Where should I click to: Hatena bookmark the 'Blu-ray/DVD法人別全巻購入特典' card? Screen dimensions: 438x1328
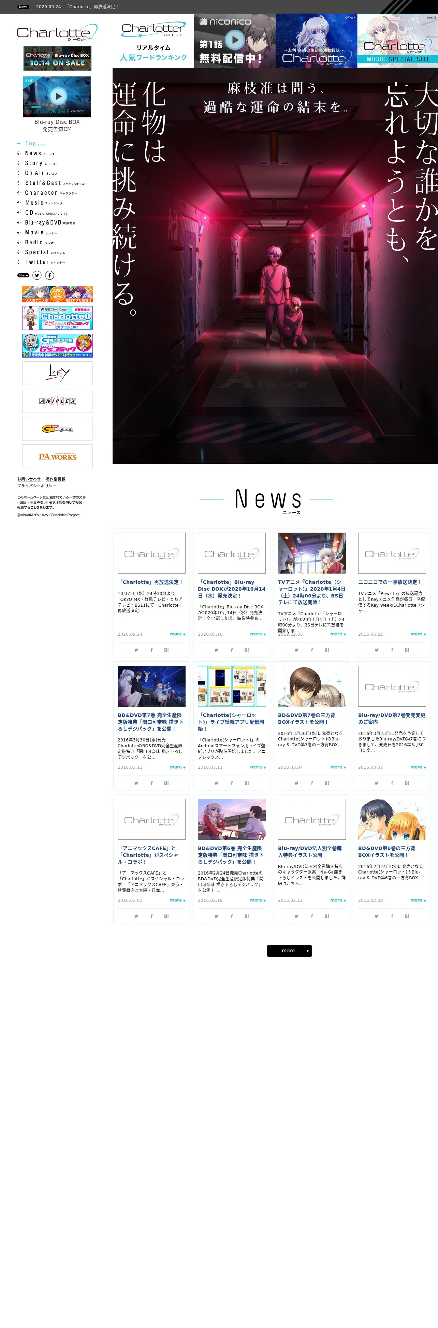tap(327, 916)
